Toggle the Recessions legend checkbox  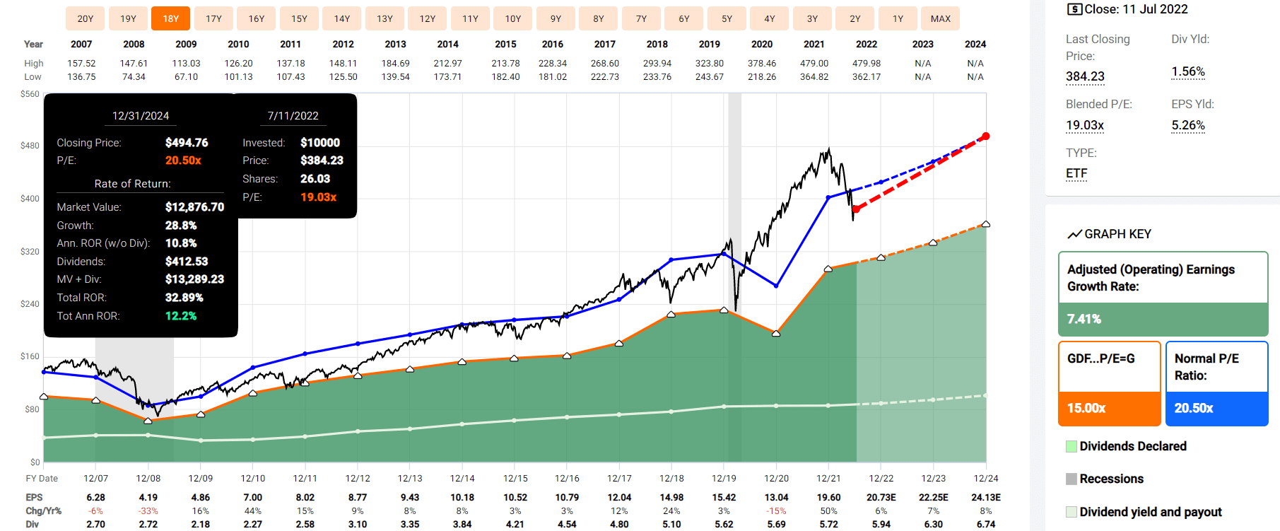point(1071,479)
